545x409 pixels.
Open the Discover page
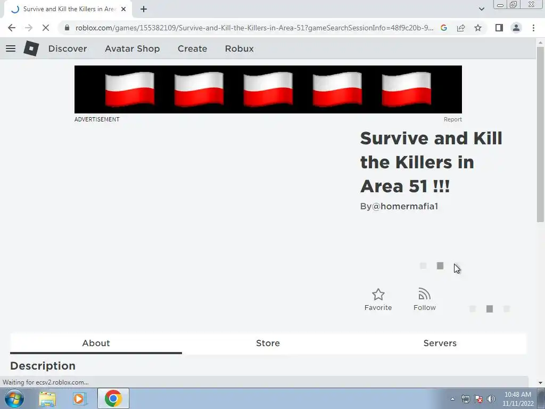click(x=68, y=48)
